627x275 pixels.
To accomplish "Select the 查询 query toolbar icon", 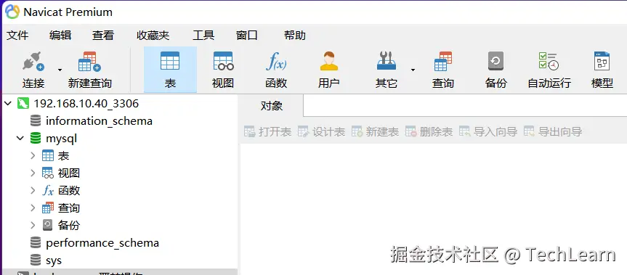I will (x=443, y=62).
